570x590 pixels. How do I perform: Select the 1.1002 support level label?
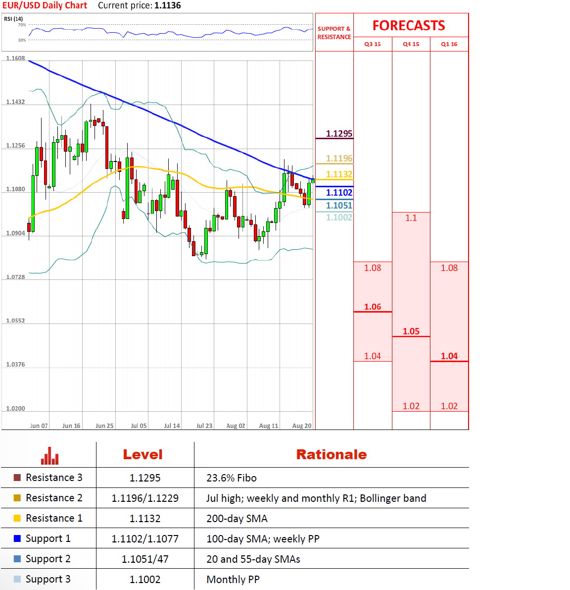pos(339,217)
